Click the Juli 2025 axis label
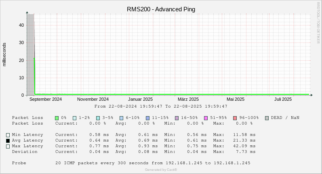Screen dimensions: 322x174 283,99
